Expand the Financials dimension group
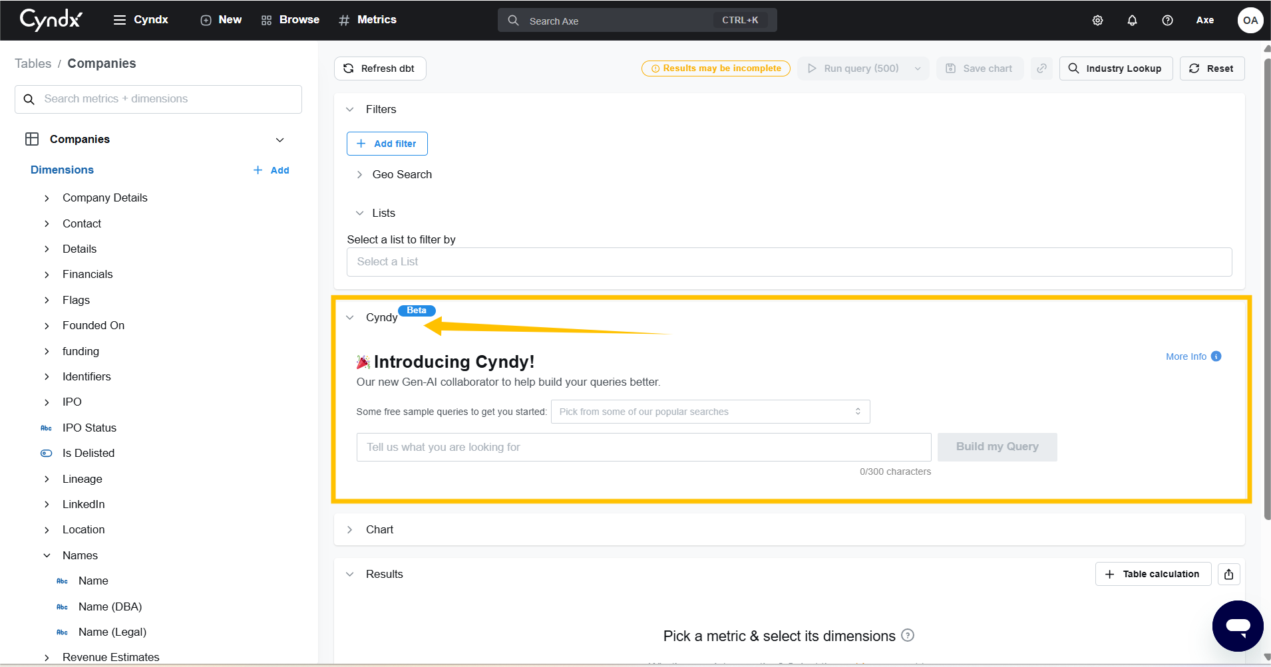 47,275
